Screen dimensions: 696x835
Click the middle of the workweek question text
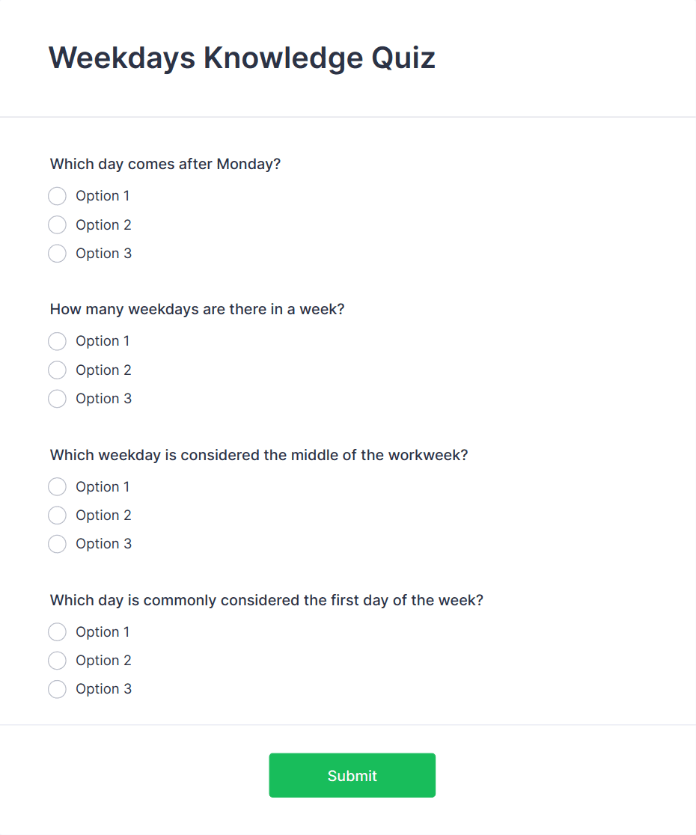(258, 455)
